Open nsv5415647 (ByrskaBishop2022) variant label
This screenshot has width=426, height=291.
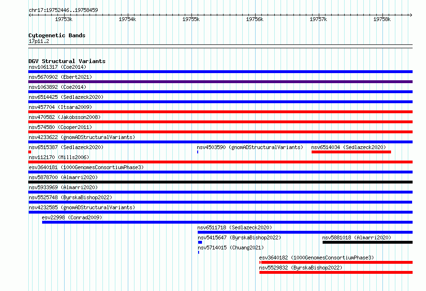(x=239, y=237)
